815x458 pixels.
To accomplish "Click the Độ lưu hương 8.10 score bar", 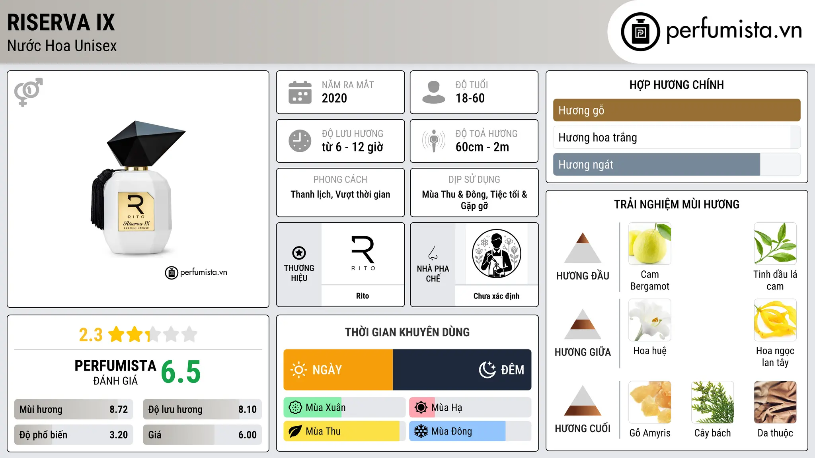I will pos(202,409).
